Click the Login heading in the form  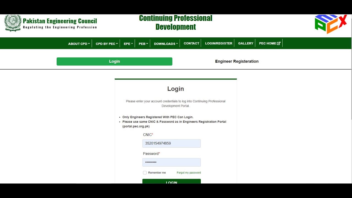coord(176,89)
